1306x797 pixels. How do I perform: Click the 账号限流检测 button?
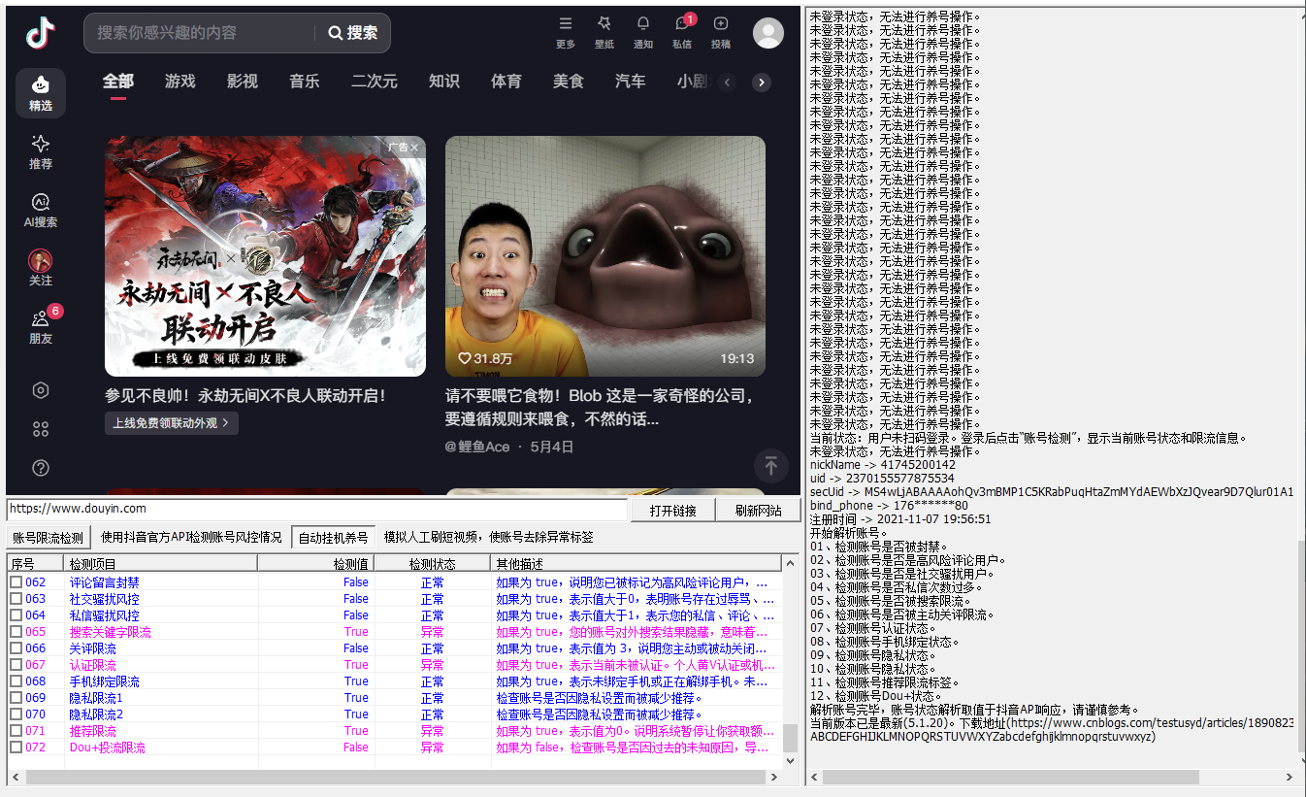[49, 538]
